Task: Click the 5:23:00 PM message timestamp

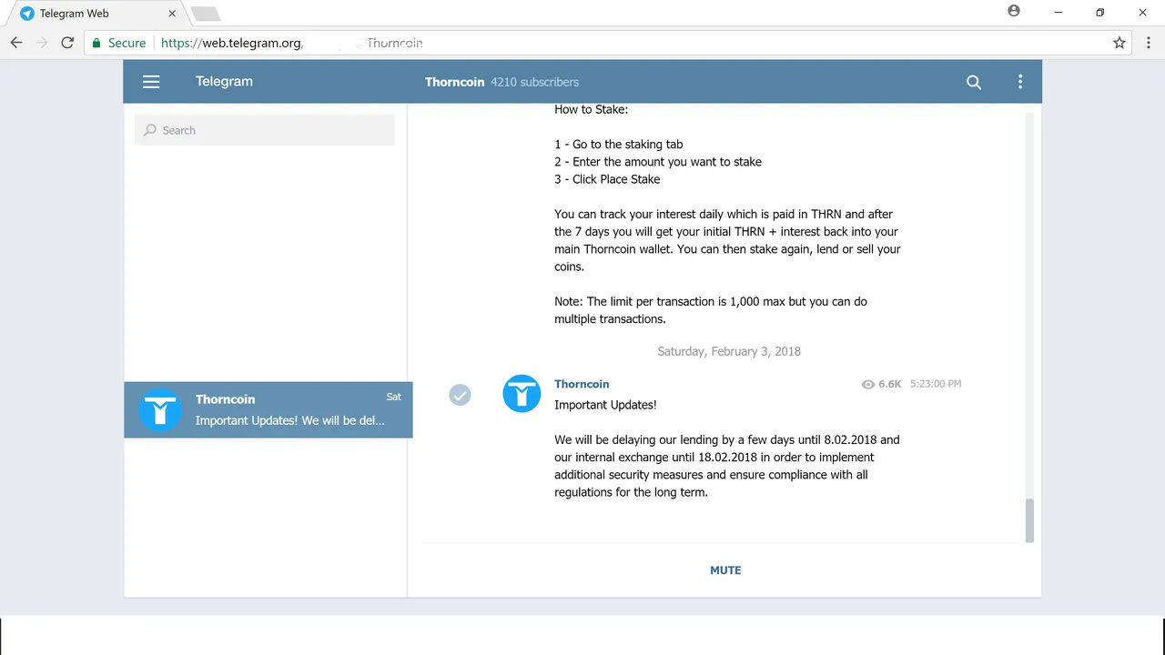Action: 936,384
